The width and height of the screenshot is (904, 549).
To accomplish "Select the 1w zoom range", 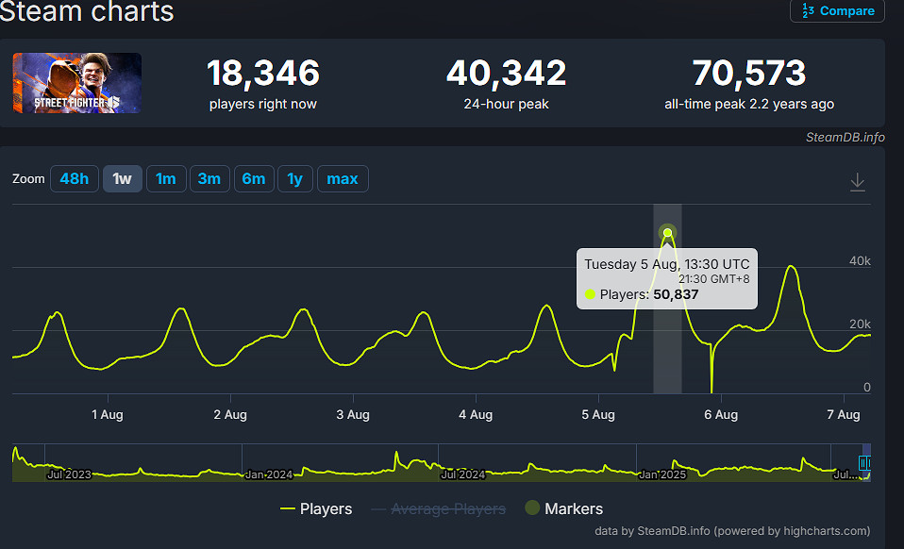I will click(122, 178).
